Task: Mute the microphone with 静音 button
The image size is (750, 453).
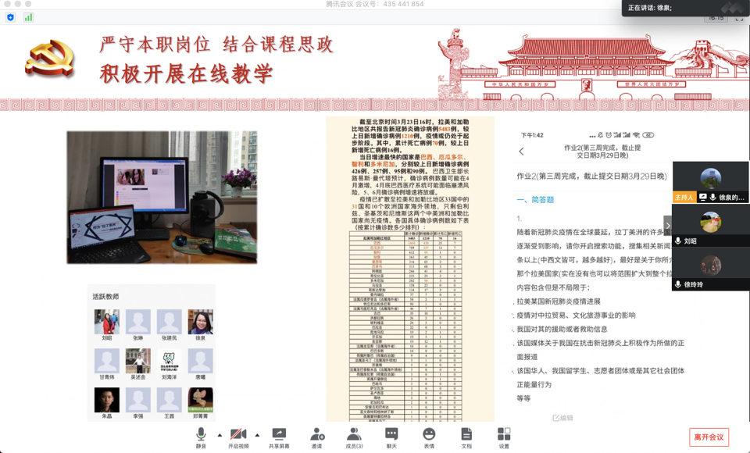Action: pyautogui.click(x=202, y=437)
